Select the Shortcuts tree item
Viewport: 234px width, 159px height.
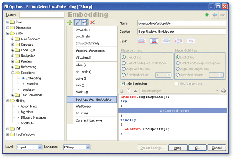click(x=27, y=123)
